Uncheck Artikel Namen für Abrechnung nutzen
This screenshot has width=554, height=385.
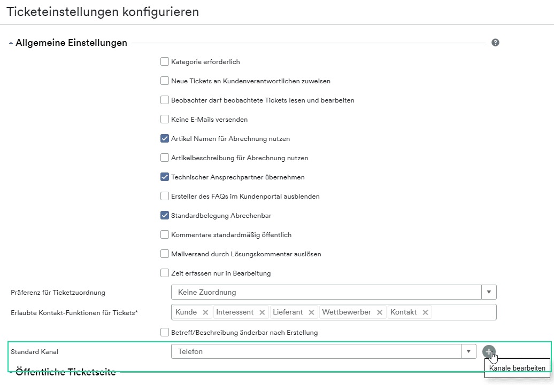click(x=165, y=139)
